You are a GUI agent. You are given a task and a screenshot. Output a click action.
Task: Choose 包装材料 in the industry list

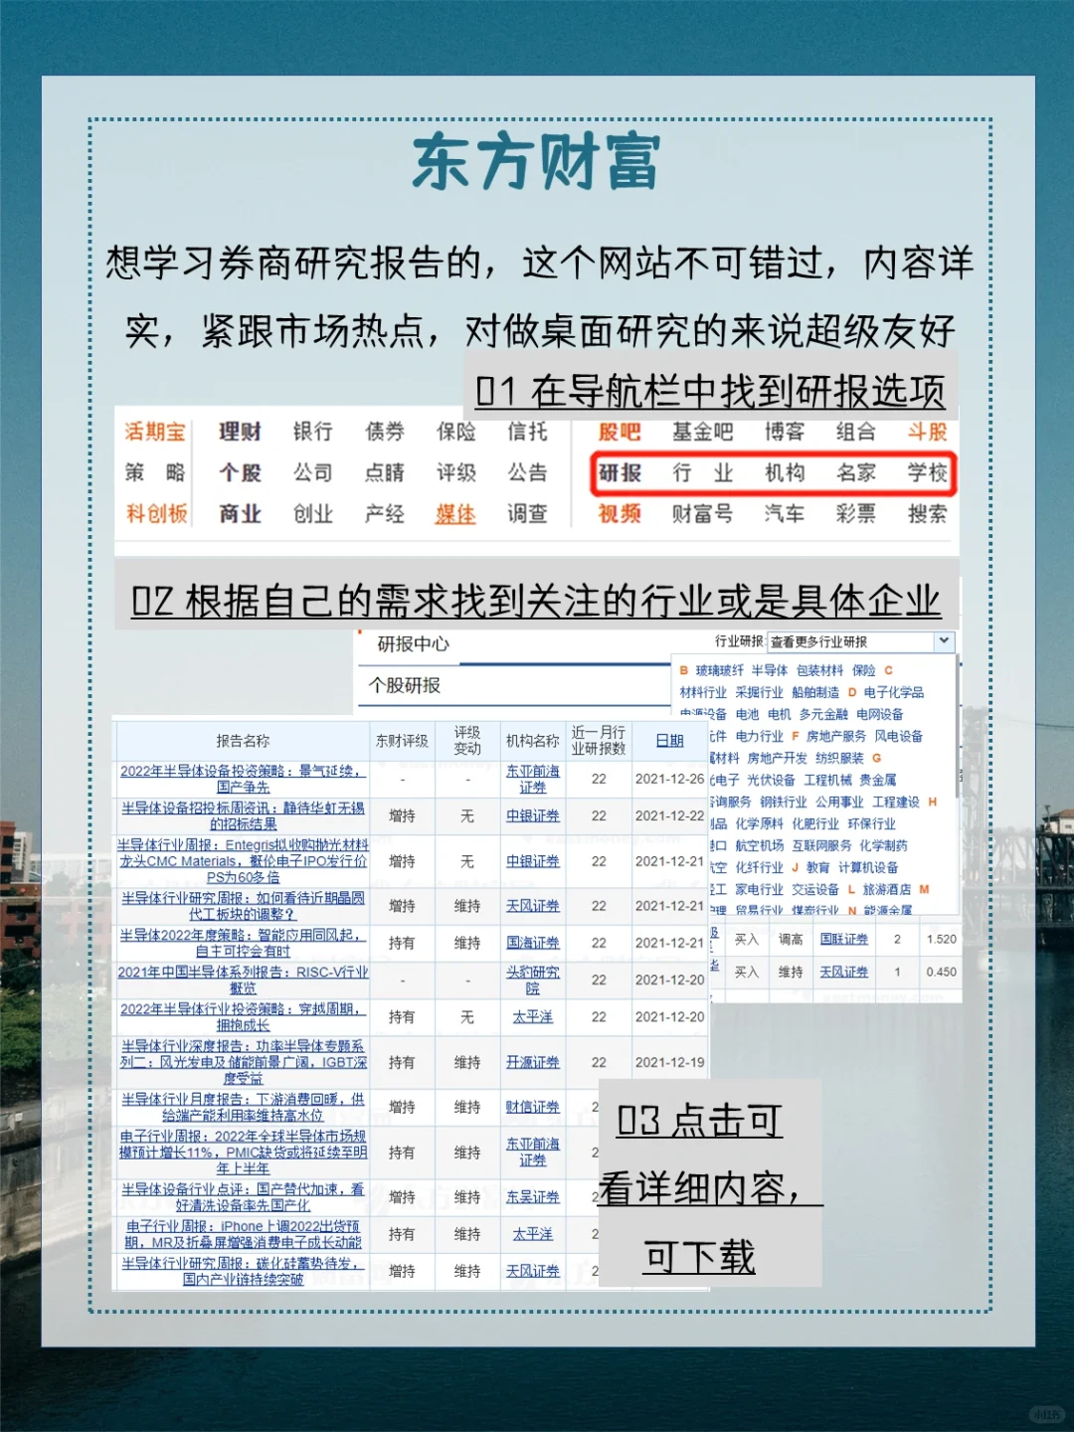click(x=820, y=670)
